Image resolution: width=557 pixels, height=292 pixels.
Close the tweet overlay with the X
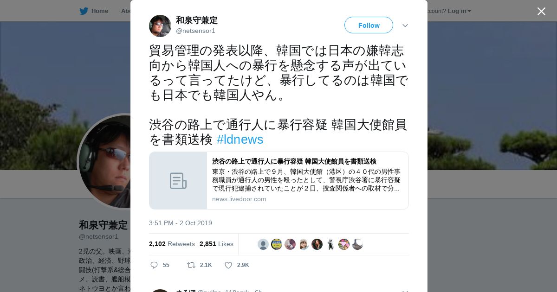point(541,11)
